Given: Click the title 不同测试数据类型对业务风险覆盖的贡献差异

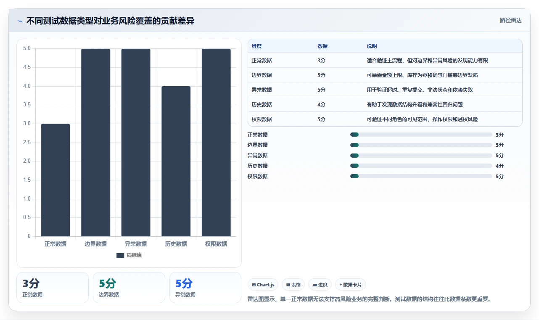Looking at the screenshot, I should coord(111,21).
